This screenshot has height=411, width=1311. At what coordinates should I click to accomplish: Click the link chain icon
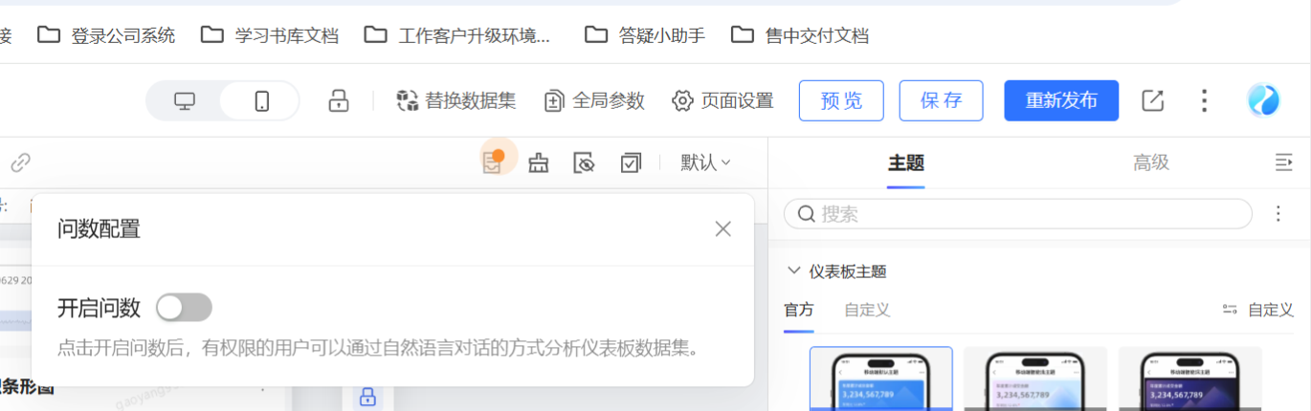[20, 162]
